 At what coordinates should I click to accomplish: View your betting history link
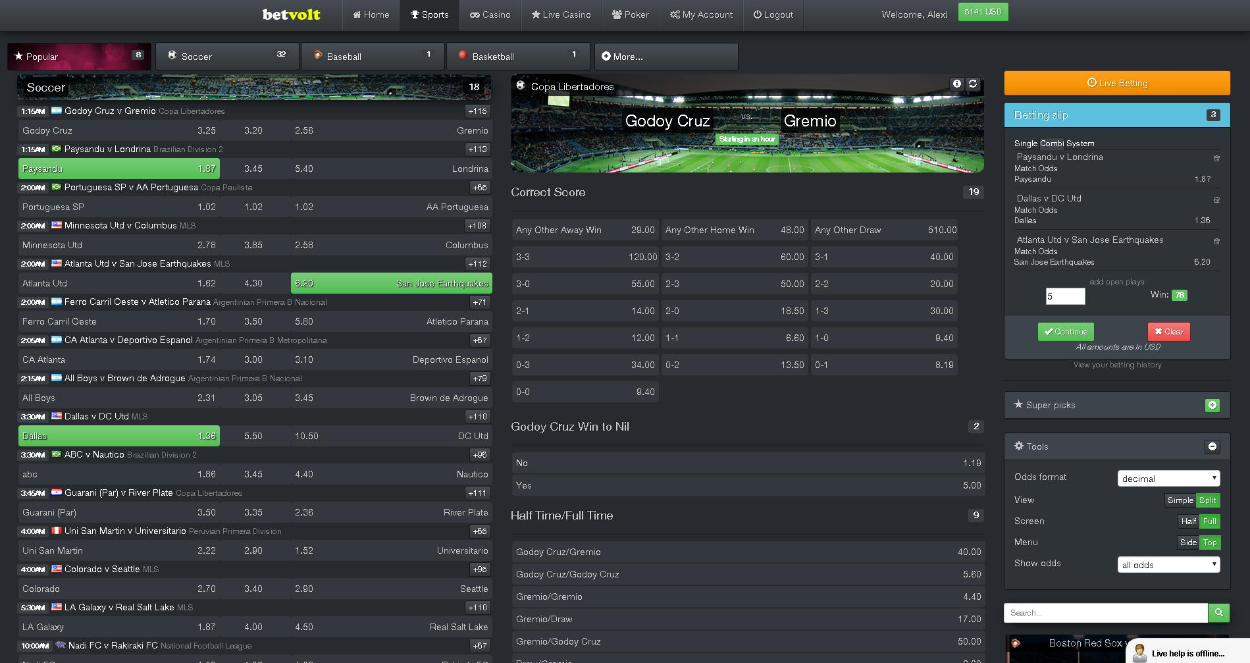point(1116,365)
